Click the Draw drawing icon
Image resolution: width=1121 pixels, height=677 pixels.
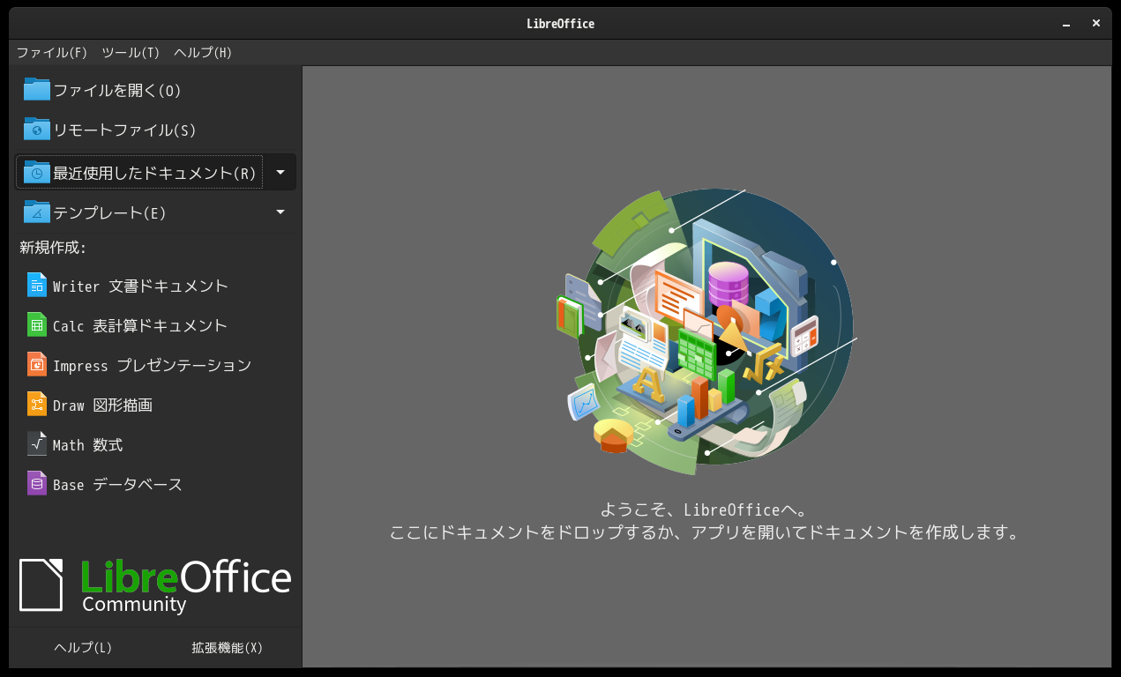coord(37,404)
